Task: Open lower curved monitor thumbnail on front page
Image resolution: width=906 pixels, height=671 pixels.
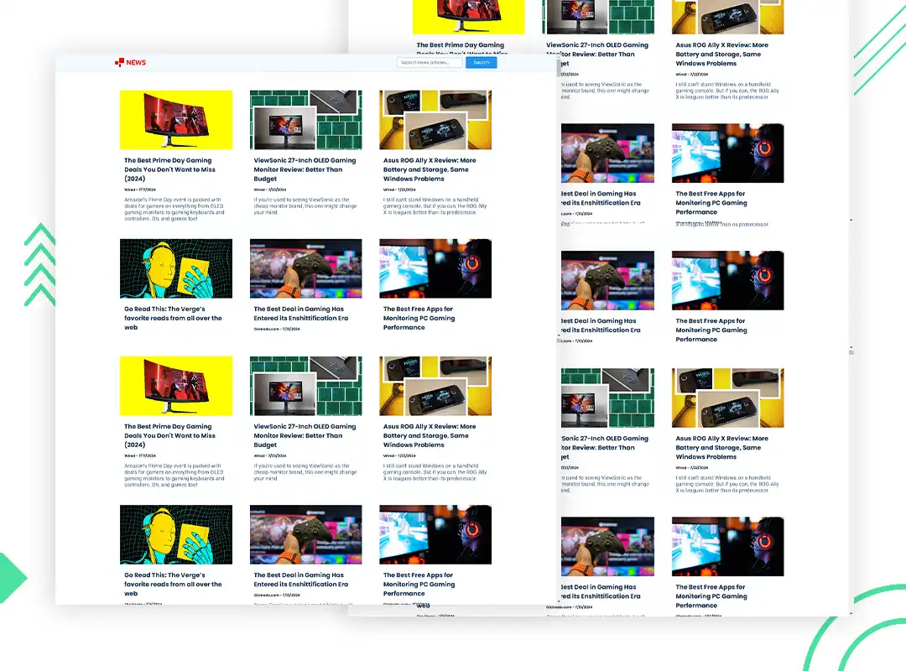Action: tap(176, 386)
